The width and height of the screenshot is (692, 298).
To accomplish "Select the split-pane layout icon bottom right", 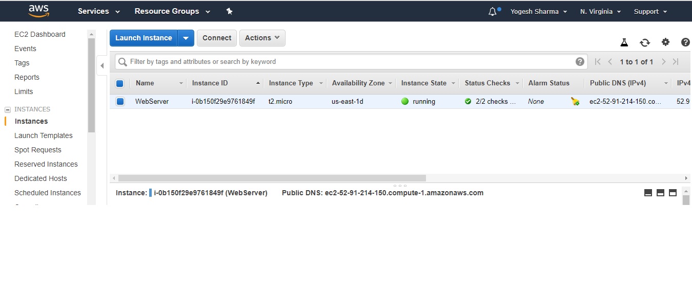I will coord(660,193).
